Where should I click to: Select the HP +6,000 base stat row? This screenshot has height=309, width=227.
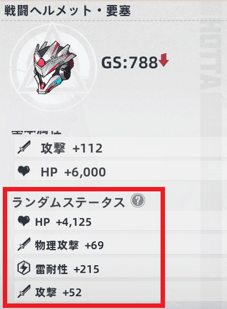(121, 171)
